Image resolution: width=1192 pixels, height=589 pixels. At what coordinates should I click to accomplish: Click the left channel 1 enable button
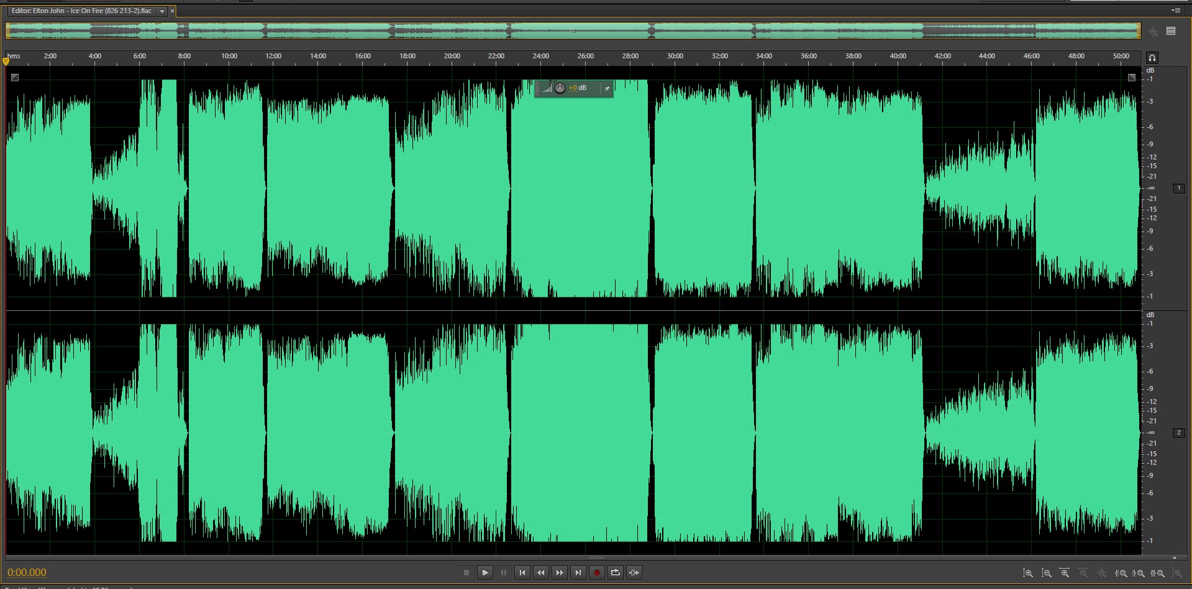1178,188
